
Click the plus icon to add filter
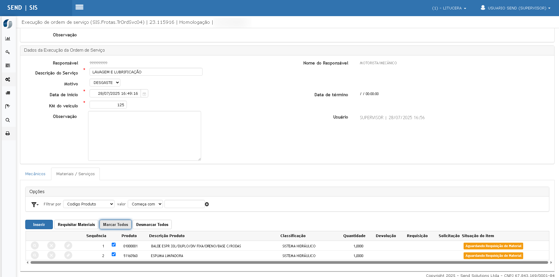207,204
